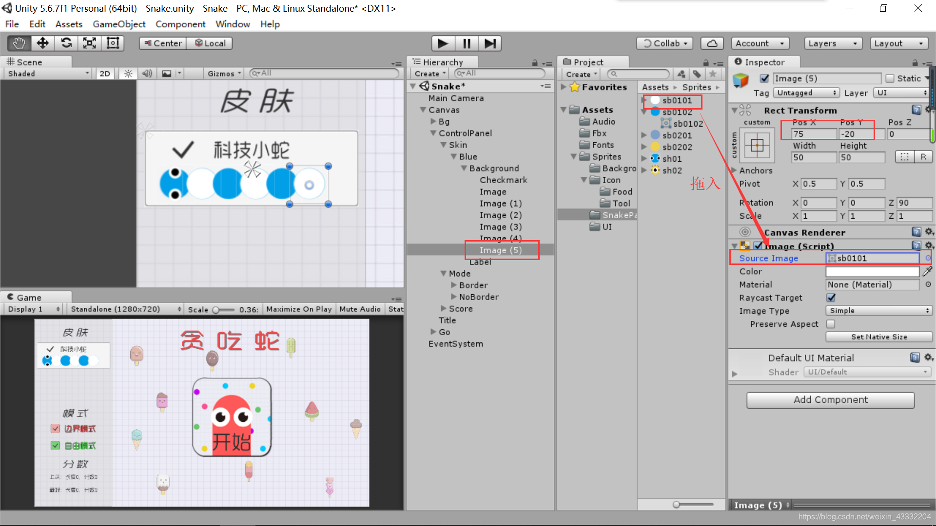Disable Raycast Target checkbox
The image size is (936, 526).
coord(831,298)
